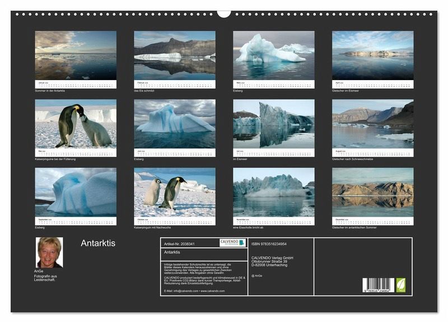The image size is (448, 323).
Task: Select the 'im Eismeer' July image
Action: [x=273, y=124]
